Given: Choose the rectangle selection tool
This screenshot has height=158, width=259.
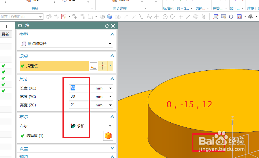Looking at the screenshot, I should click(x=90, y=17).
